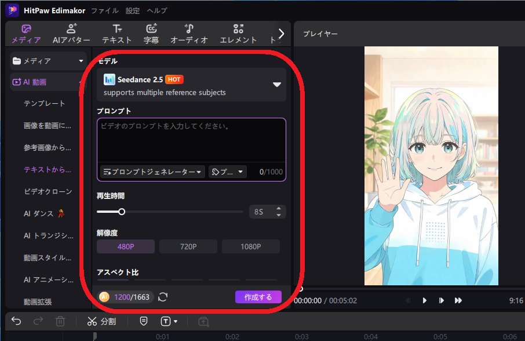Delete the selected clip with trash icon
Screen dimensions: 525x341
click(60, 321)
